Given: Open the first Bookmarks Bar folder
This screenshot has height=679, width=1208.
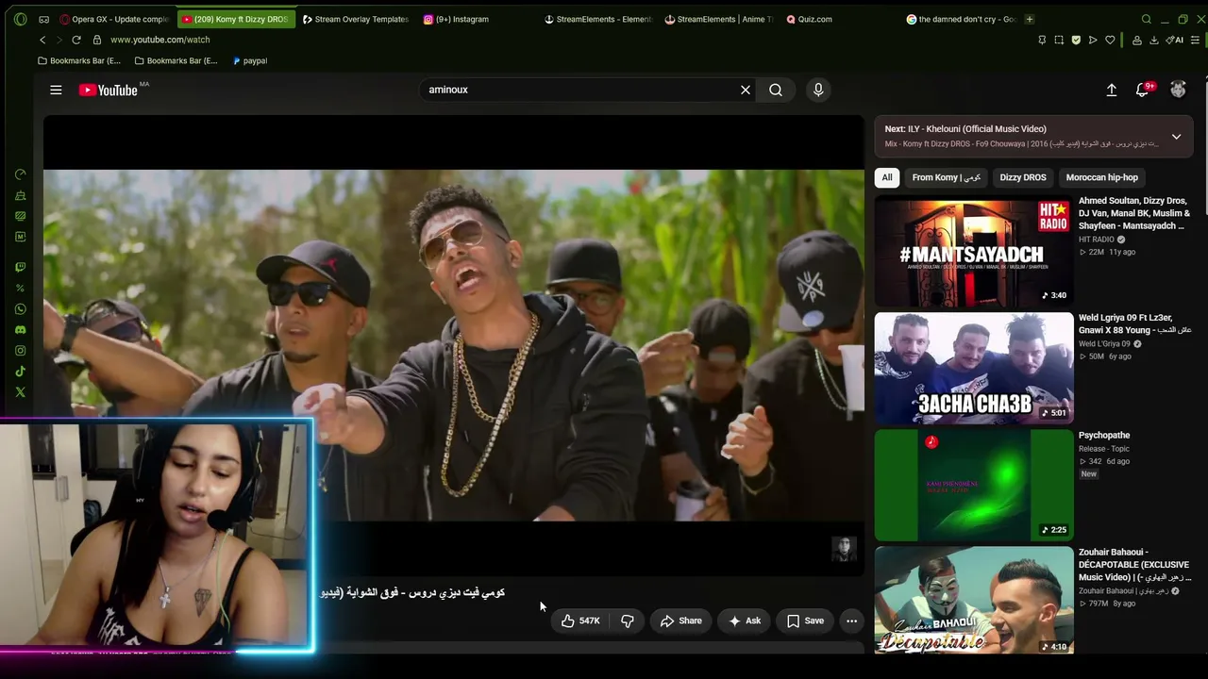Looking at the screenshot, I should [x=79, y=60].
